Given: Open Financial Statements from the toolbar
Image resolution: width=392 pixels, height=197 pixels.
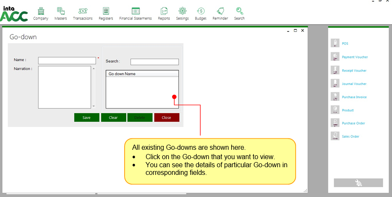Looking at the screenshot, I should click(x=135, y=11).
